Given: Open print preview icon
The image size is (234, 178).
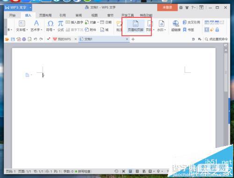Looking at the screenshot, I should coord(29,39).
